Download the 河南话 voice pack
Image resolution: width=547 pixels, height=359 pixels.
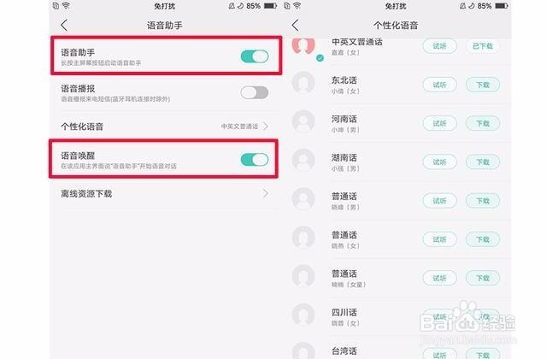[483, 123]
